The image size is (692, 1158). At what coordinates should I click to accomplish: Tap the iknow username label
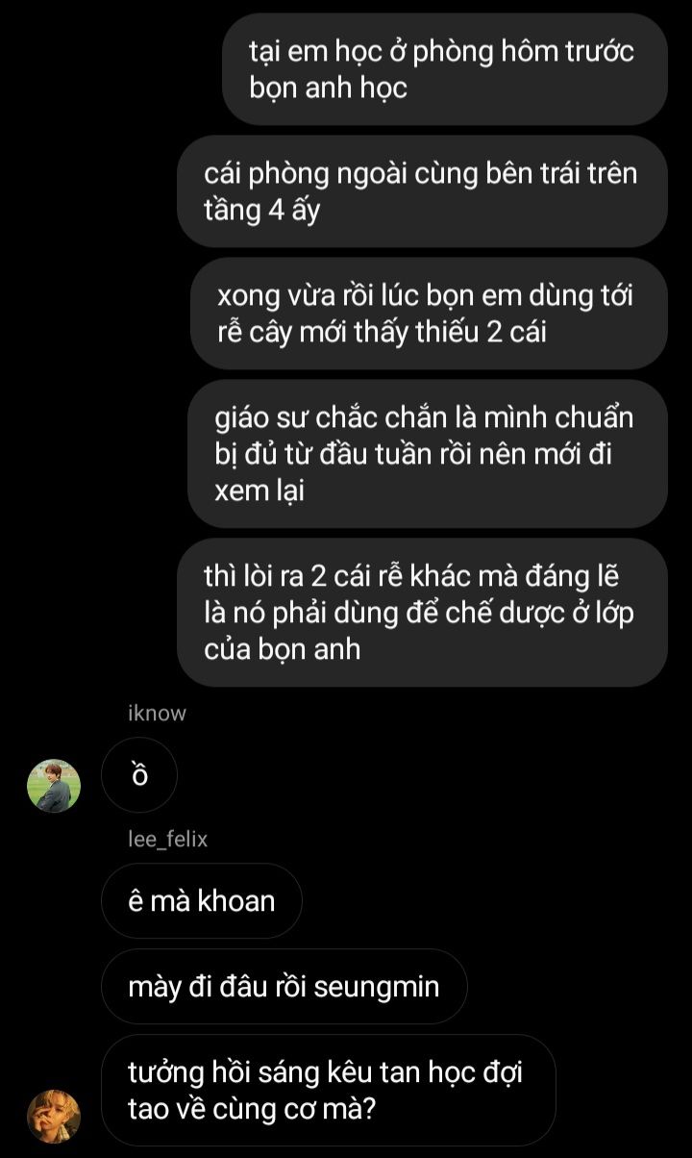[x=157, y=713]
